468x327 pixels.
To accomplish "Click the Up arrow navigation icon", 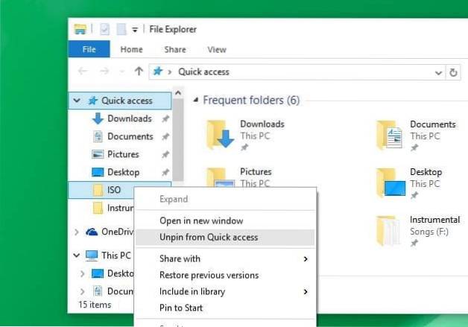I will pos(138,72).
